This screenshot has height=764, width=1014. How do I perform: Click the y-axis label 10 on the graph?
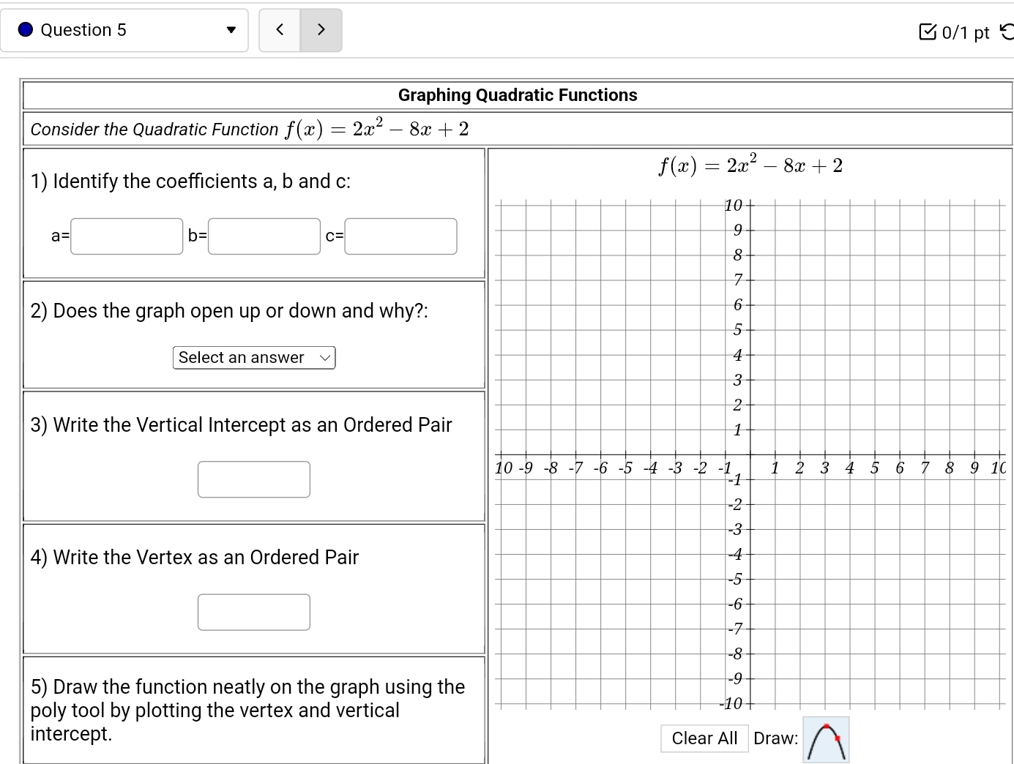point(734,205)
